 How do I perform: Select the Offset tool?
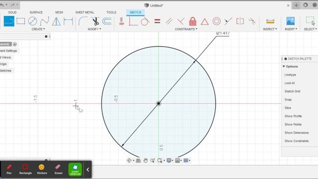[107, 21]
